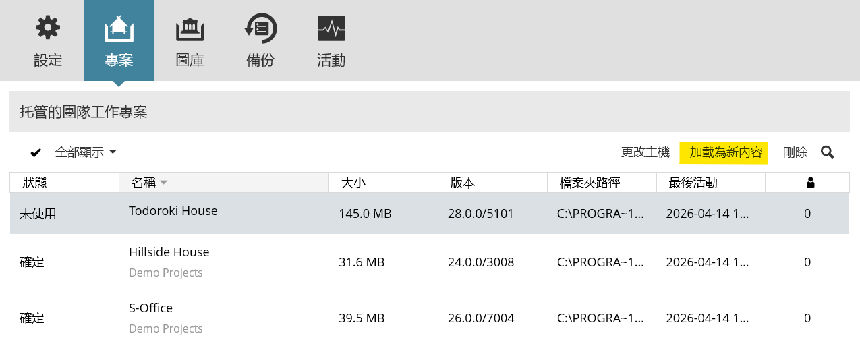This screenshot has height=344, width=860.
Task: Select the Hillside House project
Action: coord(169,252)
